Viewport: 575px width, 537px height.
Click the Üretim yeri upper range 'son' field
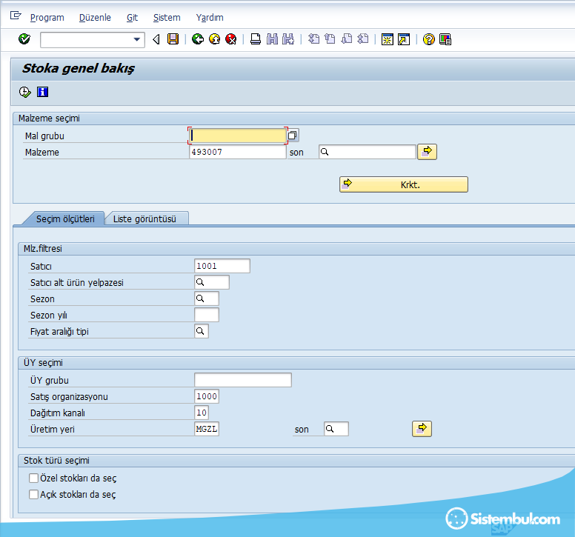pyautogui.click(x=336, y=429)
